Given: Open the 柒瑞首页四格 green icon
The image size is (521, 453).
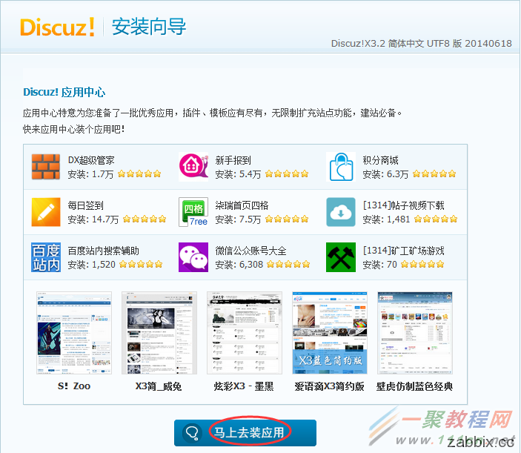Looking at the screenshot, I should pos(193,212).
